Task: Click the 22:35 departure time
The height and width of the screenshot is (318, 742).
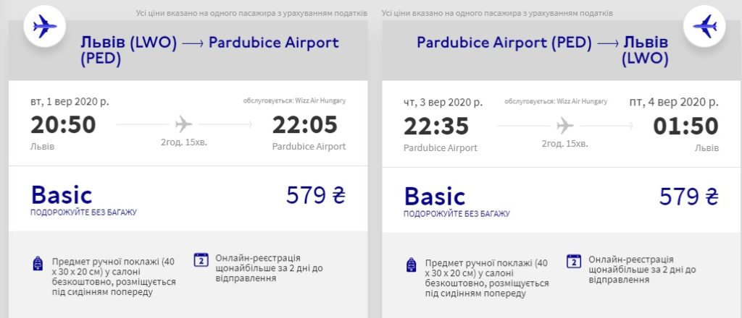Action: 436,126
